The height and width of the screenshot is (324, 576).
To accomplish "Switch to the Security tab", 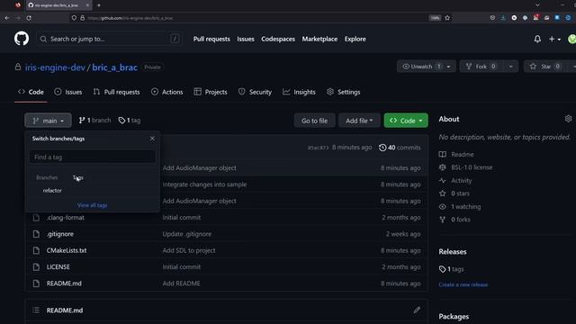I will click(x=255, y=92).
